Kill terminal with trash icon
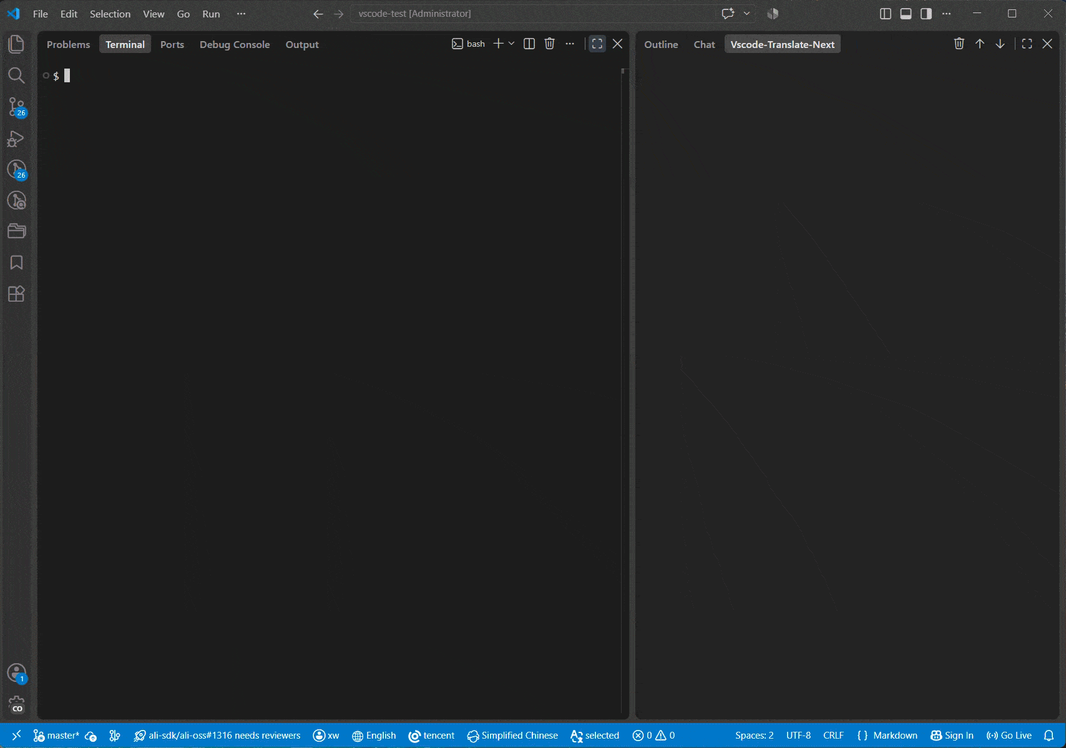1066x748 pixels. coord(549,44)
